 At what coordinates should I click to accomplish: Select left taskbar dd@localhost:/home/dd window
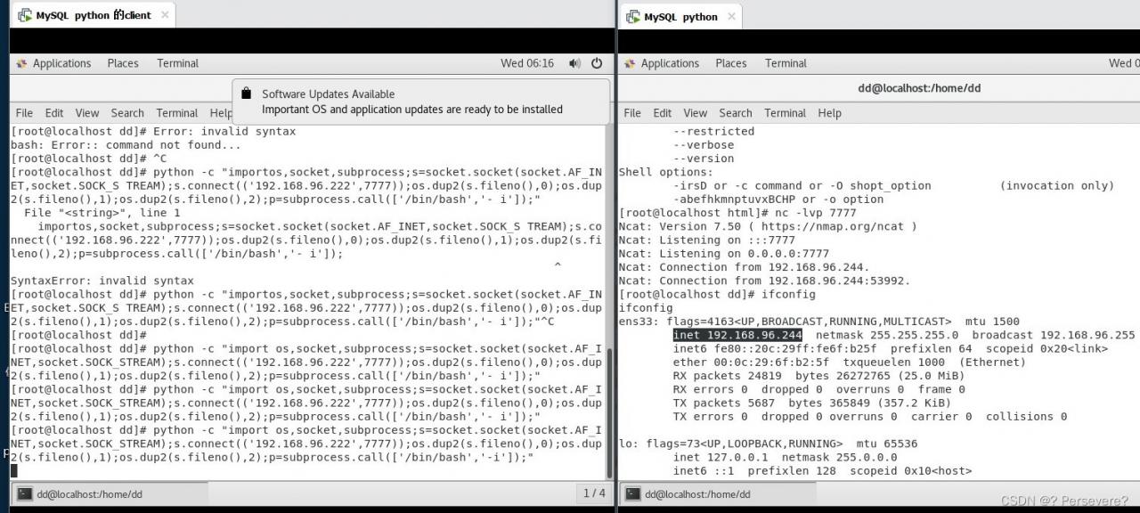coord(110,493)
